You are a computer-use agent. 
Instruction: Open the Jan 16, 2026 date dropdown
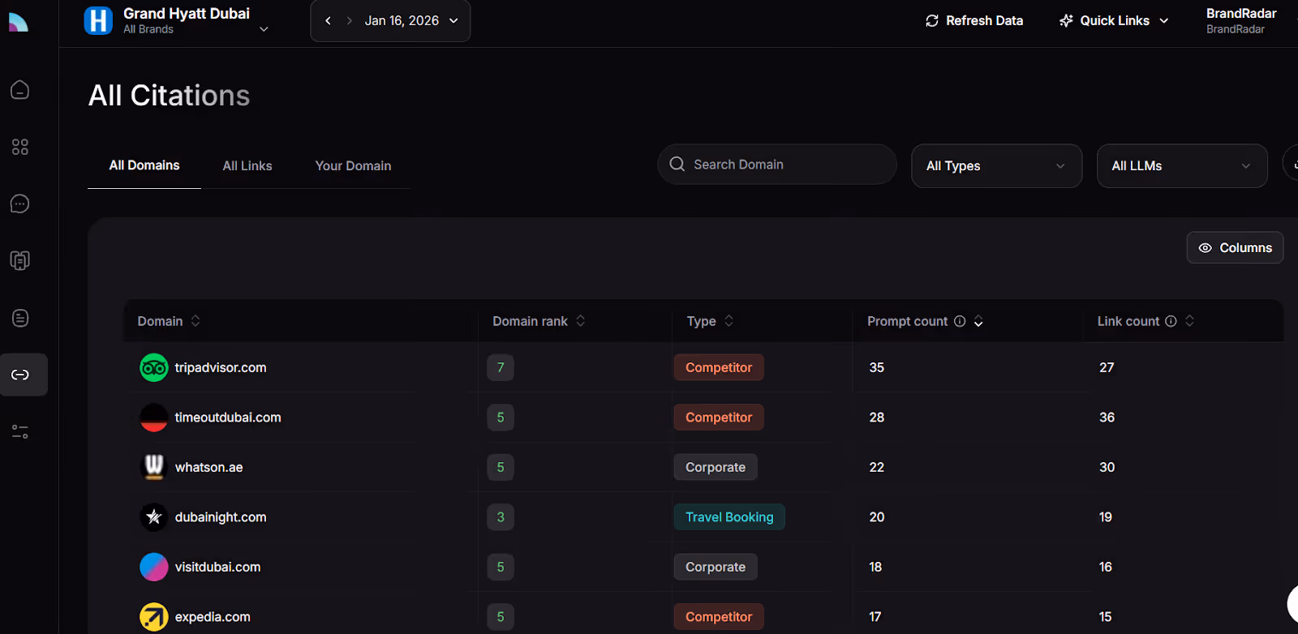tap(412, 21)
